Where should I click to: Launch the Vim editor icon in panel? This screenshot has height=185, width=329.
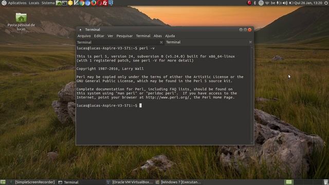click(x=76, y=3)
